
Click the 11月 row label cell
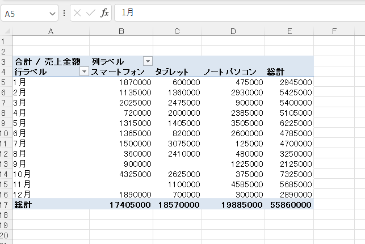(51, 184)
